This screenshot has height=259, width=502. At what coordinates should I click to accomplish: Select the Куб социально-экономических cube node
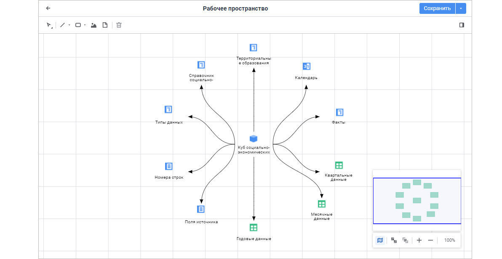(254, 139)
